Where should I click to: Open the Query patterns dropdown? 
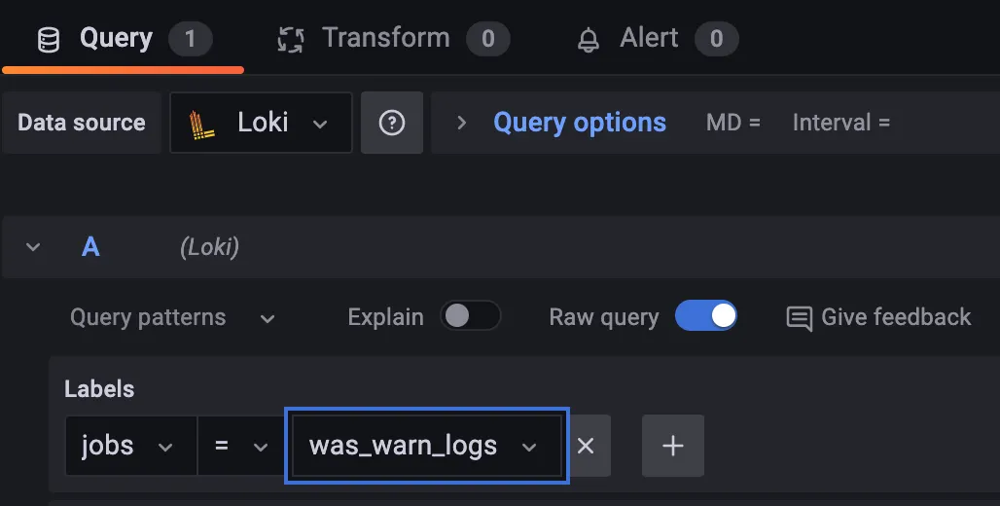[x=172, y=317]
